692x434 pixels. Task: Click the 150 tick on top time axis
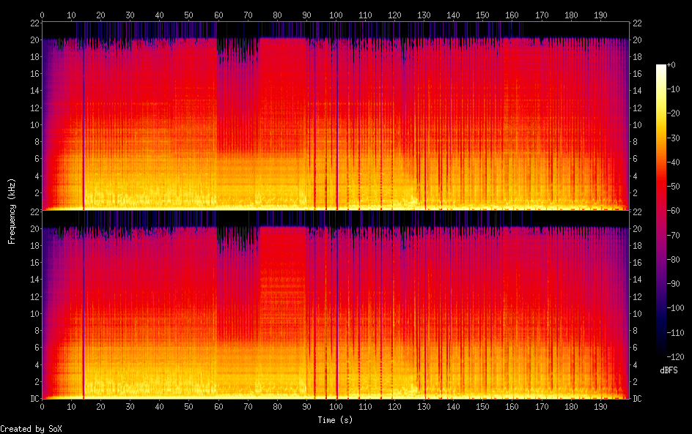pos(482,15)
